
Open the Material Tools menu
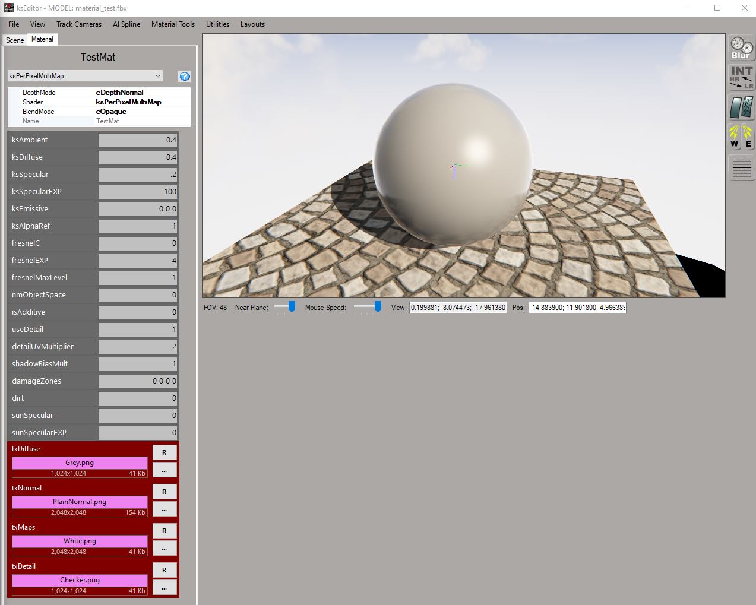(173, 24)
